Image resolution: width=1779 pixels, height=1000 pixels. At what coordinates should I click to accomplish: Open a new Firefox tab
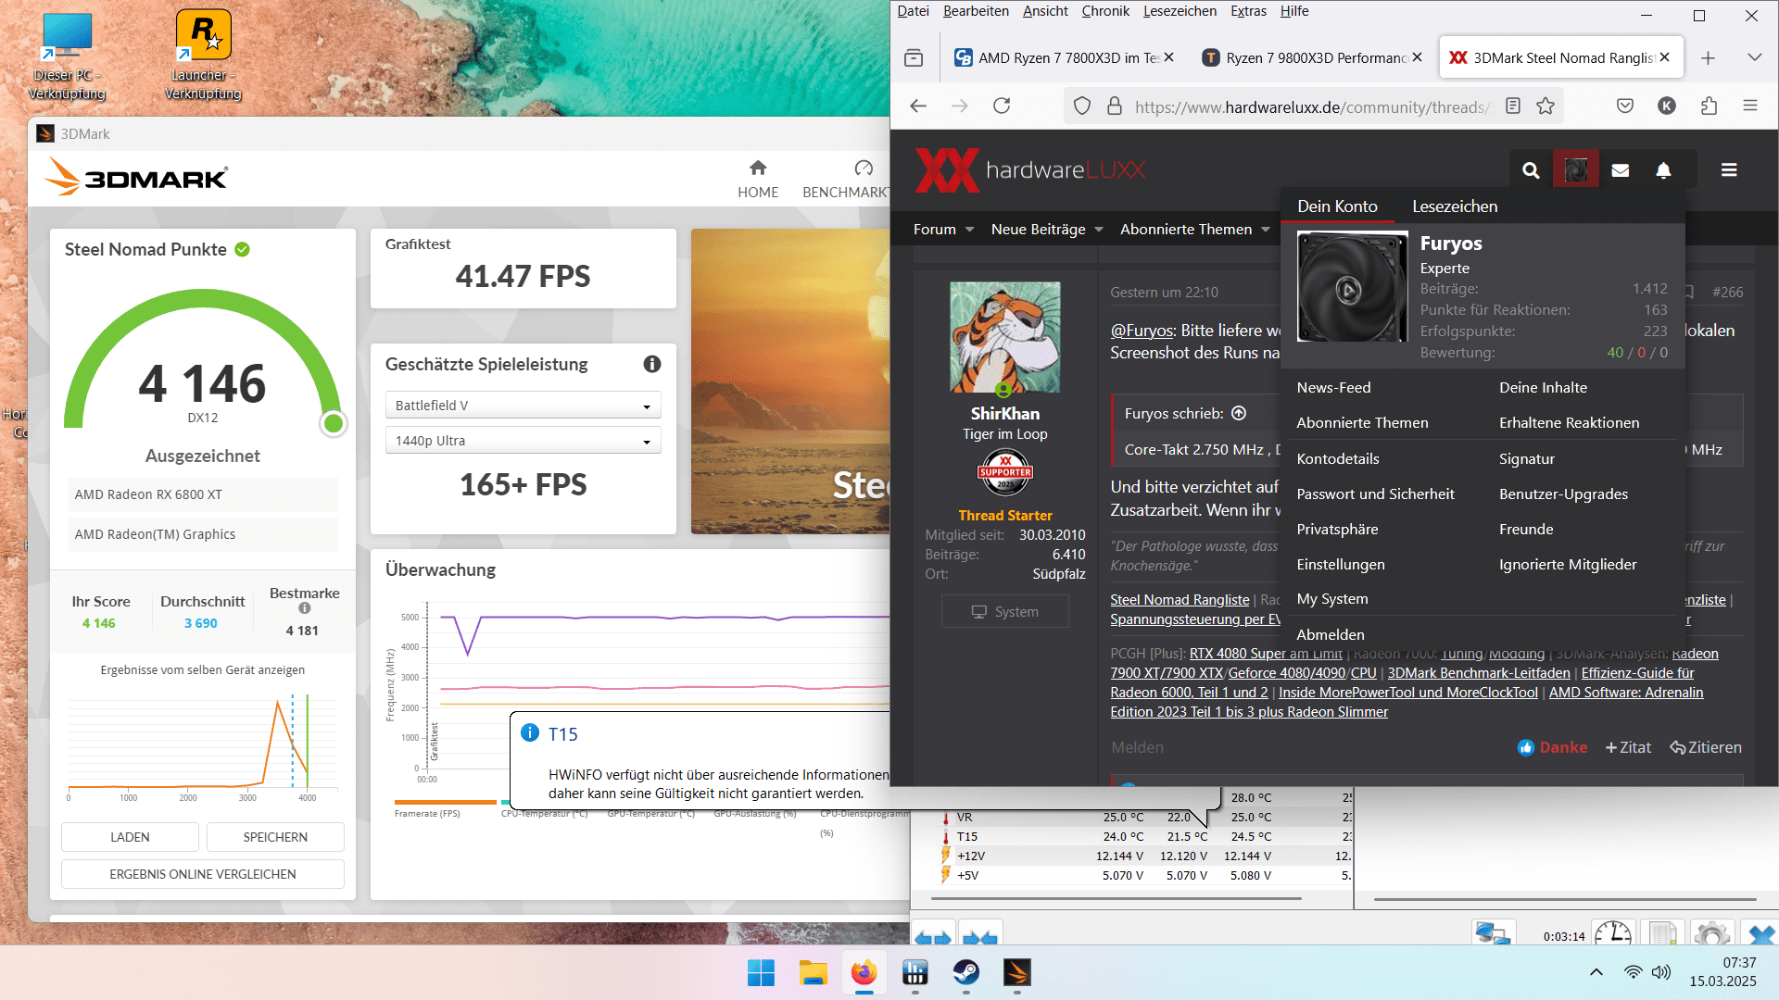coord(1708,57)
